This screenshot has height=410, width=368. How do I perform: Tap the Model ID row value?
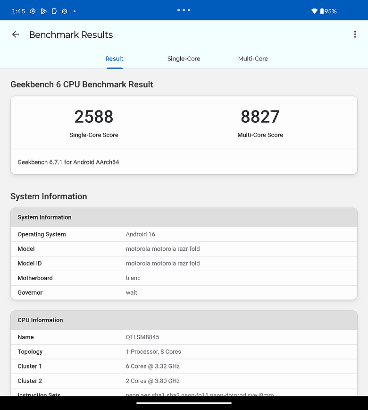click(163, 263)
